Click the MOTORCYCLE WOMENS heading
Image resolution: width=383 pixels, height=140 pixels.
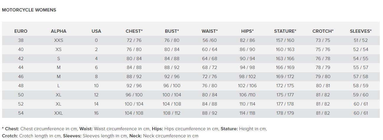[29, 10]
